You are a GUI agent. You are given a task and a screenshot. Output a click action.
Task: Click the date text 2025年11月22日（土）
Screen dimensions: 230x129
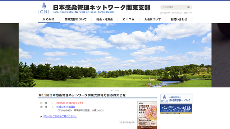tap(70, 103)
